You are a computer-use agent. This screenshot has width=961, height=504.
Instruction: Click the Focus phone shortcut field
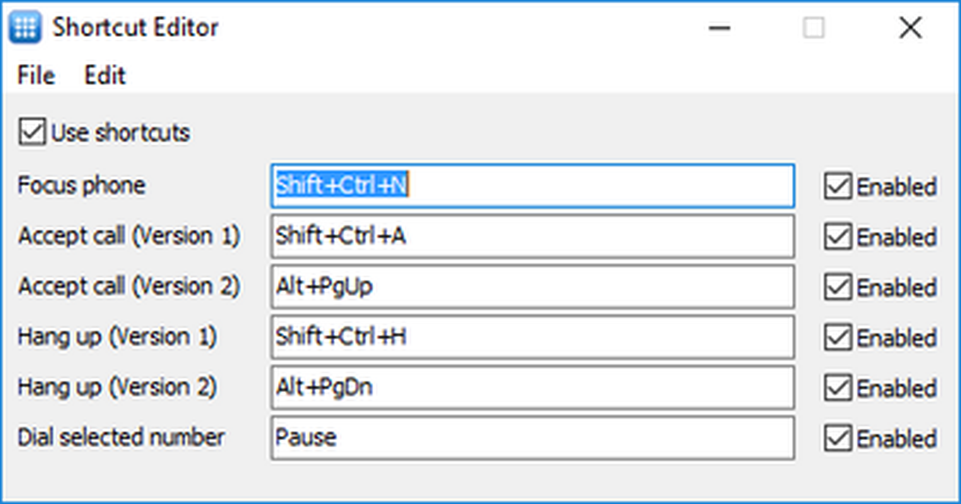(x=532, y=186)
